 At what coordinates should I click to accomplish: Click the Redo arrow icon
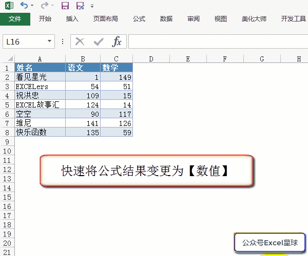click(x=44, y=6)
